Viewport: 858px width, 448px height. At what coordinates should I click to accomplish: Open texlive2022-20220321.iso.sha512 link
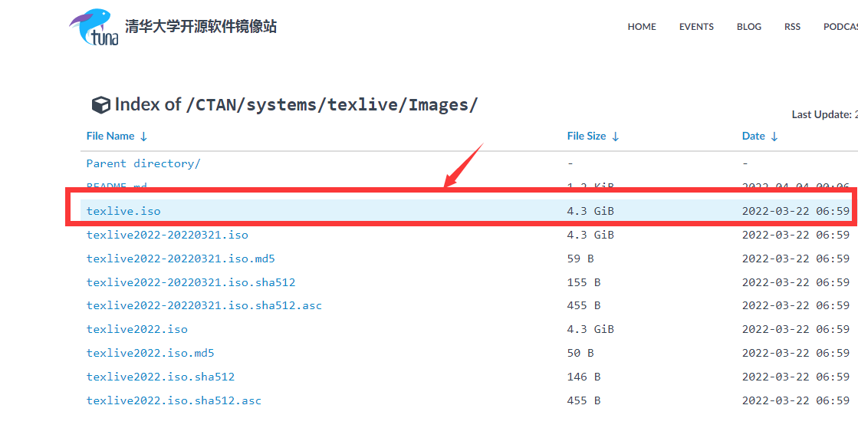(191, 282)
